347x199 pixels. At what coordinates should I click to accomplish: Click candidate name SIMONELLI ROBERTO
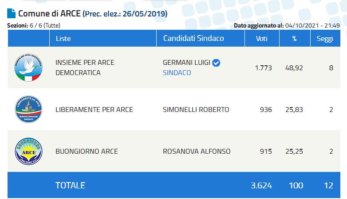coord(196,109)
